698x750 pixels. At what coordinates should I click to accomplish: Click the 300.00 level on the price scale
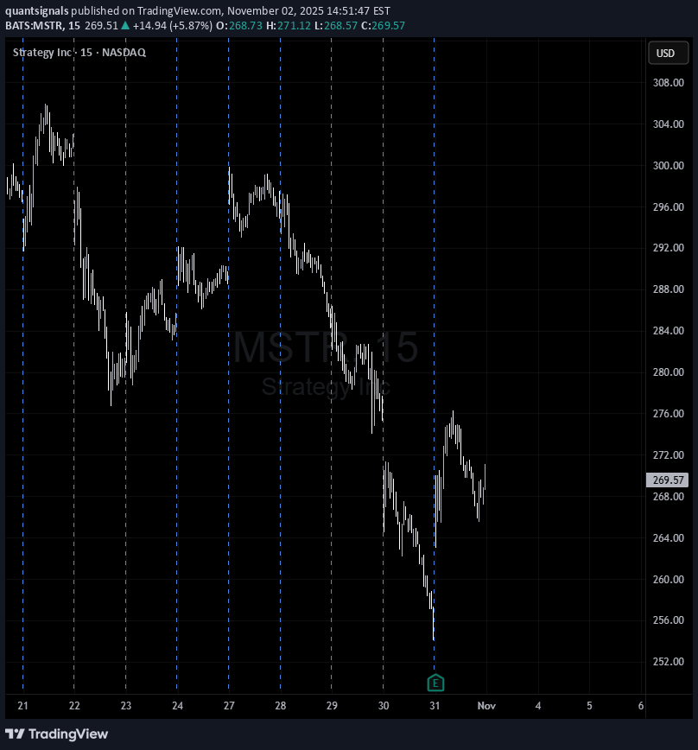coord(668,166)
